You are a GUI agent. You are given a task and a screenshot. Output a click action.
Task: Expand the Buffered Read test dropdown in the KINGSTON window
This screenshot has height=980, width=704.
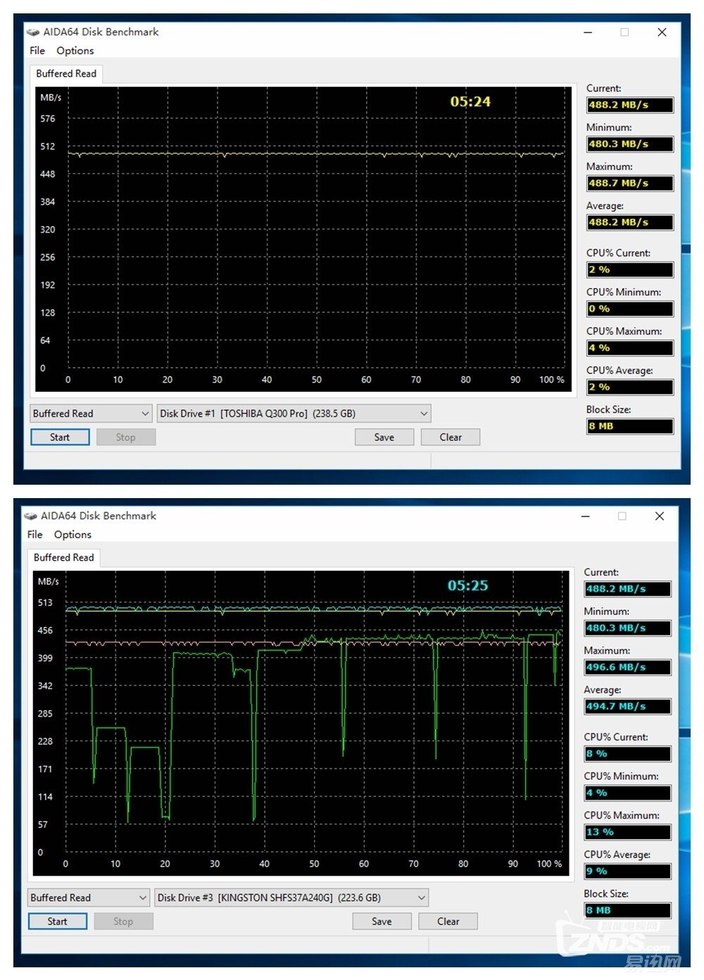[x=88, y=898]
